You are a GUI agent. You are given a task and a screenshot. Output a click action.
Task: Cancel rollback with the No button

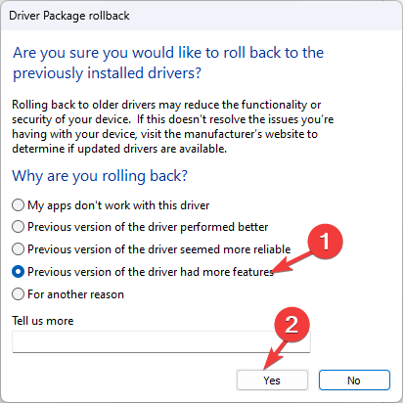(x=354, y=381)
